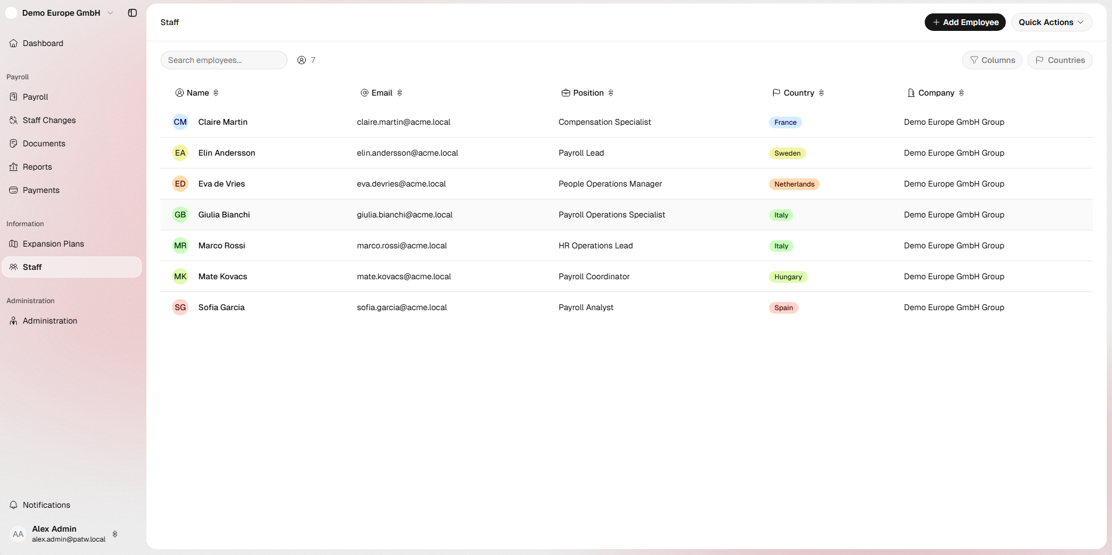Open the Payments section

point(72,190)
